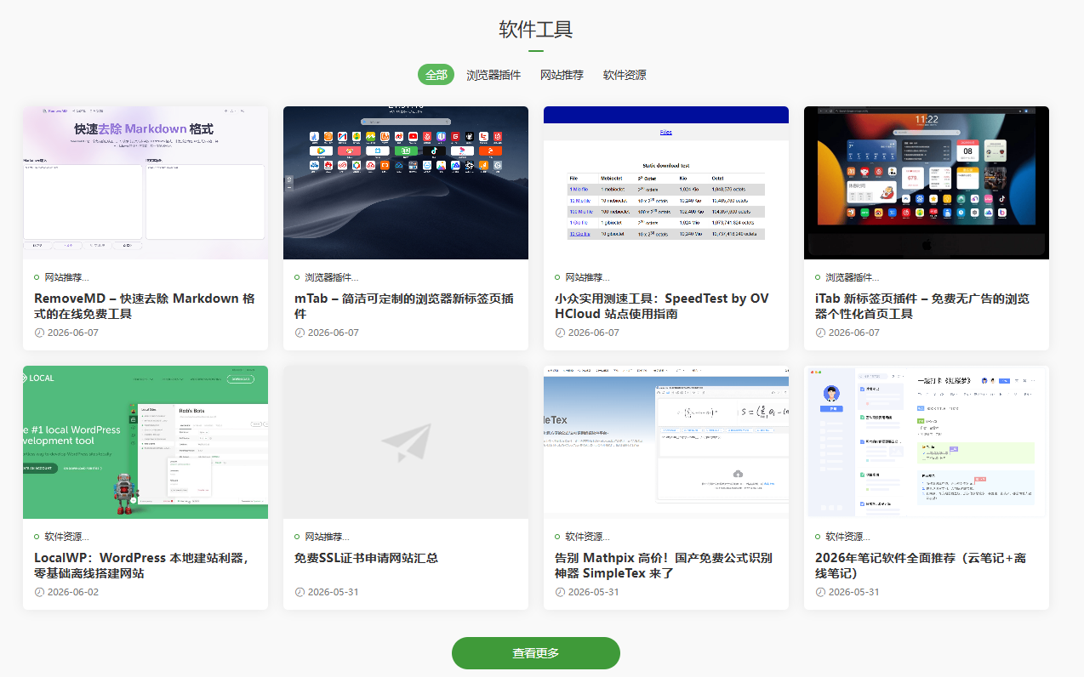This screenshot has width=1084, height=677.
Task: Open article title 小众实用测速工具：SpeedTest
Action: (662, 306)
